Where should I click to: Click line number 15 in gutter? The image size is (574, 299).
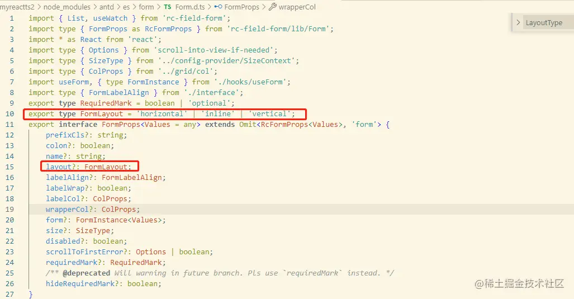[x=10, y=167]
